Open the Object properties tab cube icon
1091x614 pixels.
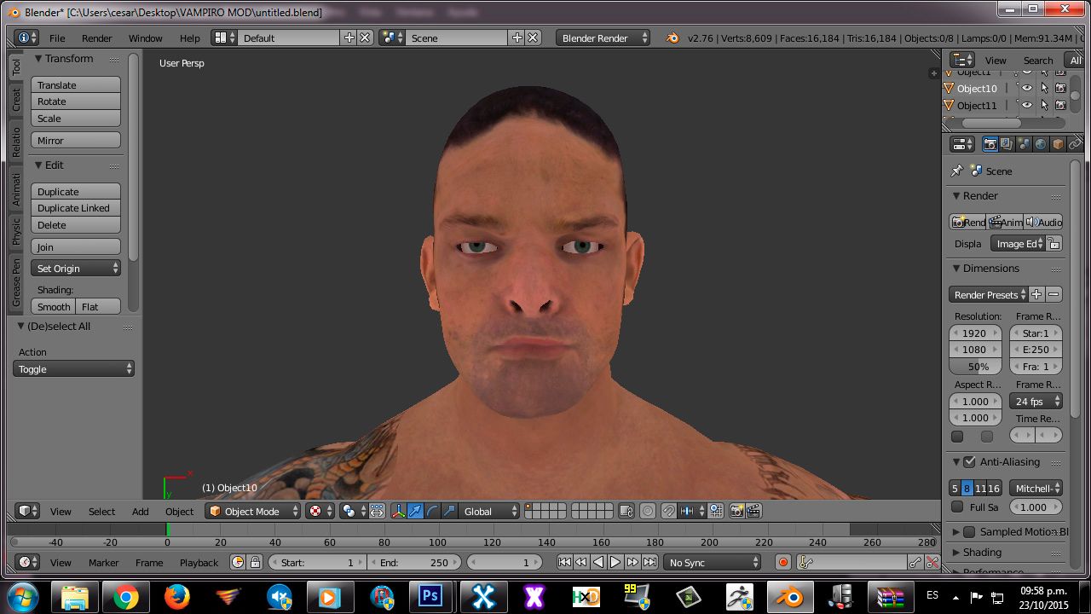point(1058,144)
